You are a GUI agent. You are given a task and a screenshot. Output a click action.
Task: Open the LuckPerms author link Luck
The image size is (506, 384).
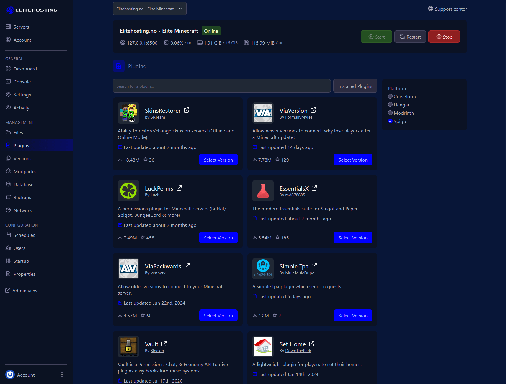[x=155, y=195]
